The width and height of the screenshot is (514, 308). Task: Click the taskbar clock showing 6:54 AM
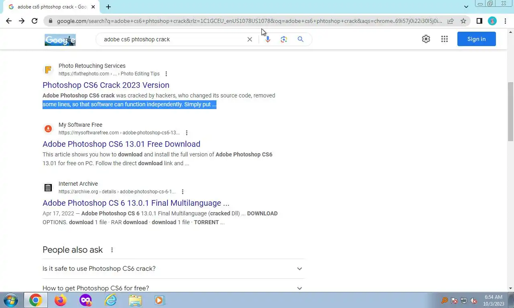point(494,300)
